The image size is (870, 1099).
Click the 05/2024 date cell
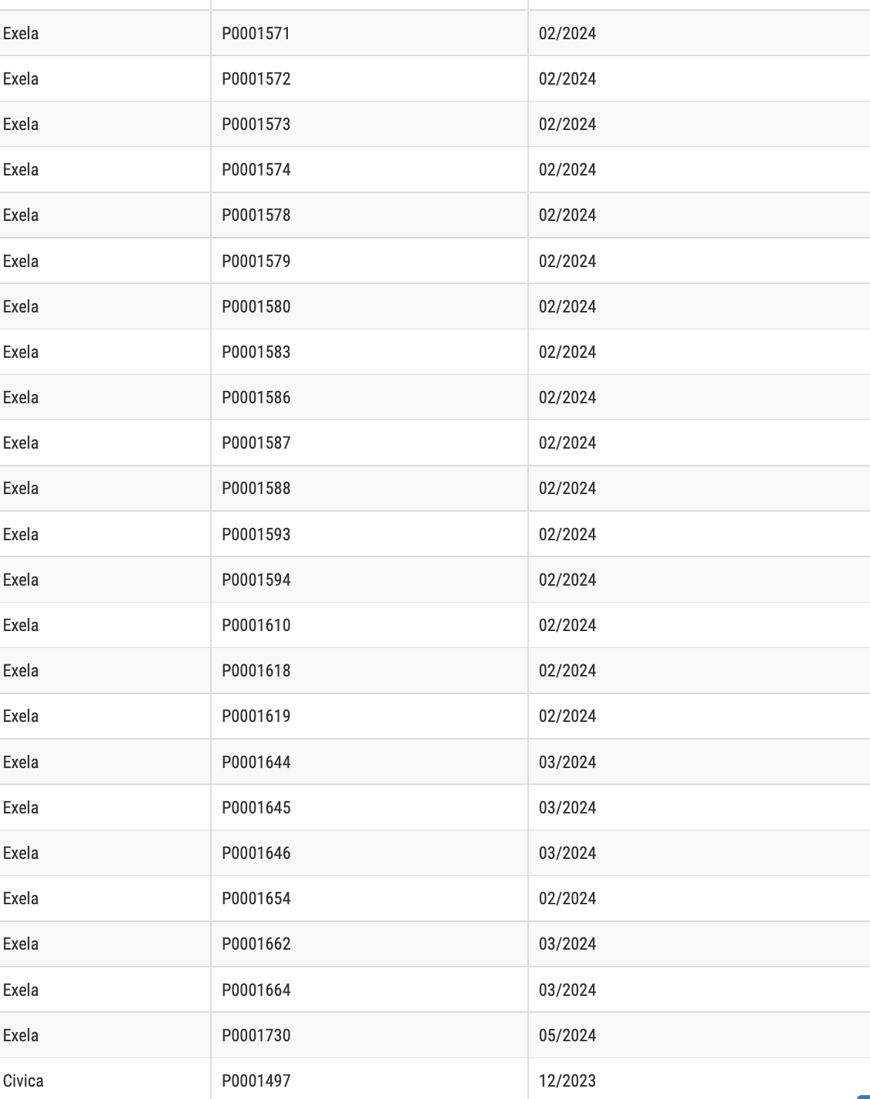699,1035
